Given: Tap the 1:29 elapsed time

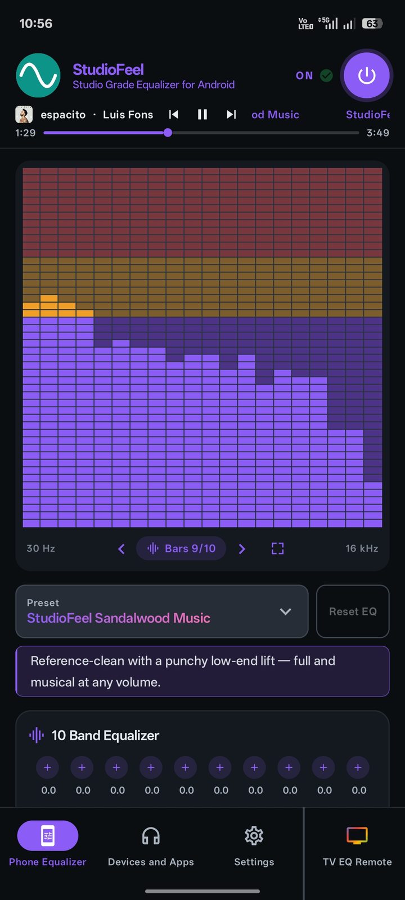Looking at the screenshot, I should coord(25,133).
